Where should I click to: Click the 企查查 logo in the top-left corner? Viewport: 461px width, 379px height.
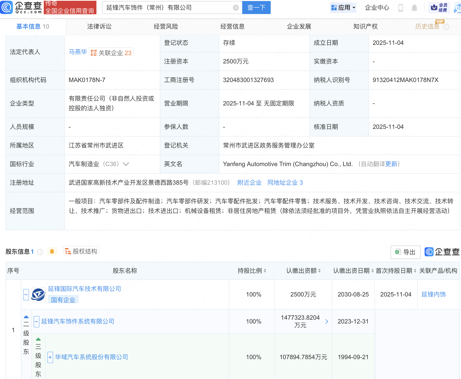22,7
